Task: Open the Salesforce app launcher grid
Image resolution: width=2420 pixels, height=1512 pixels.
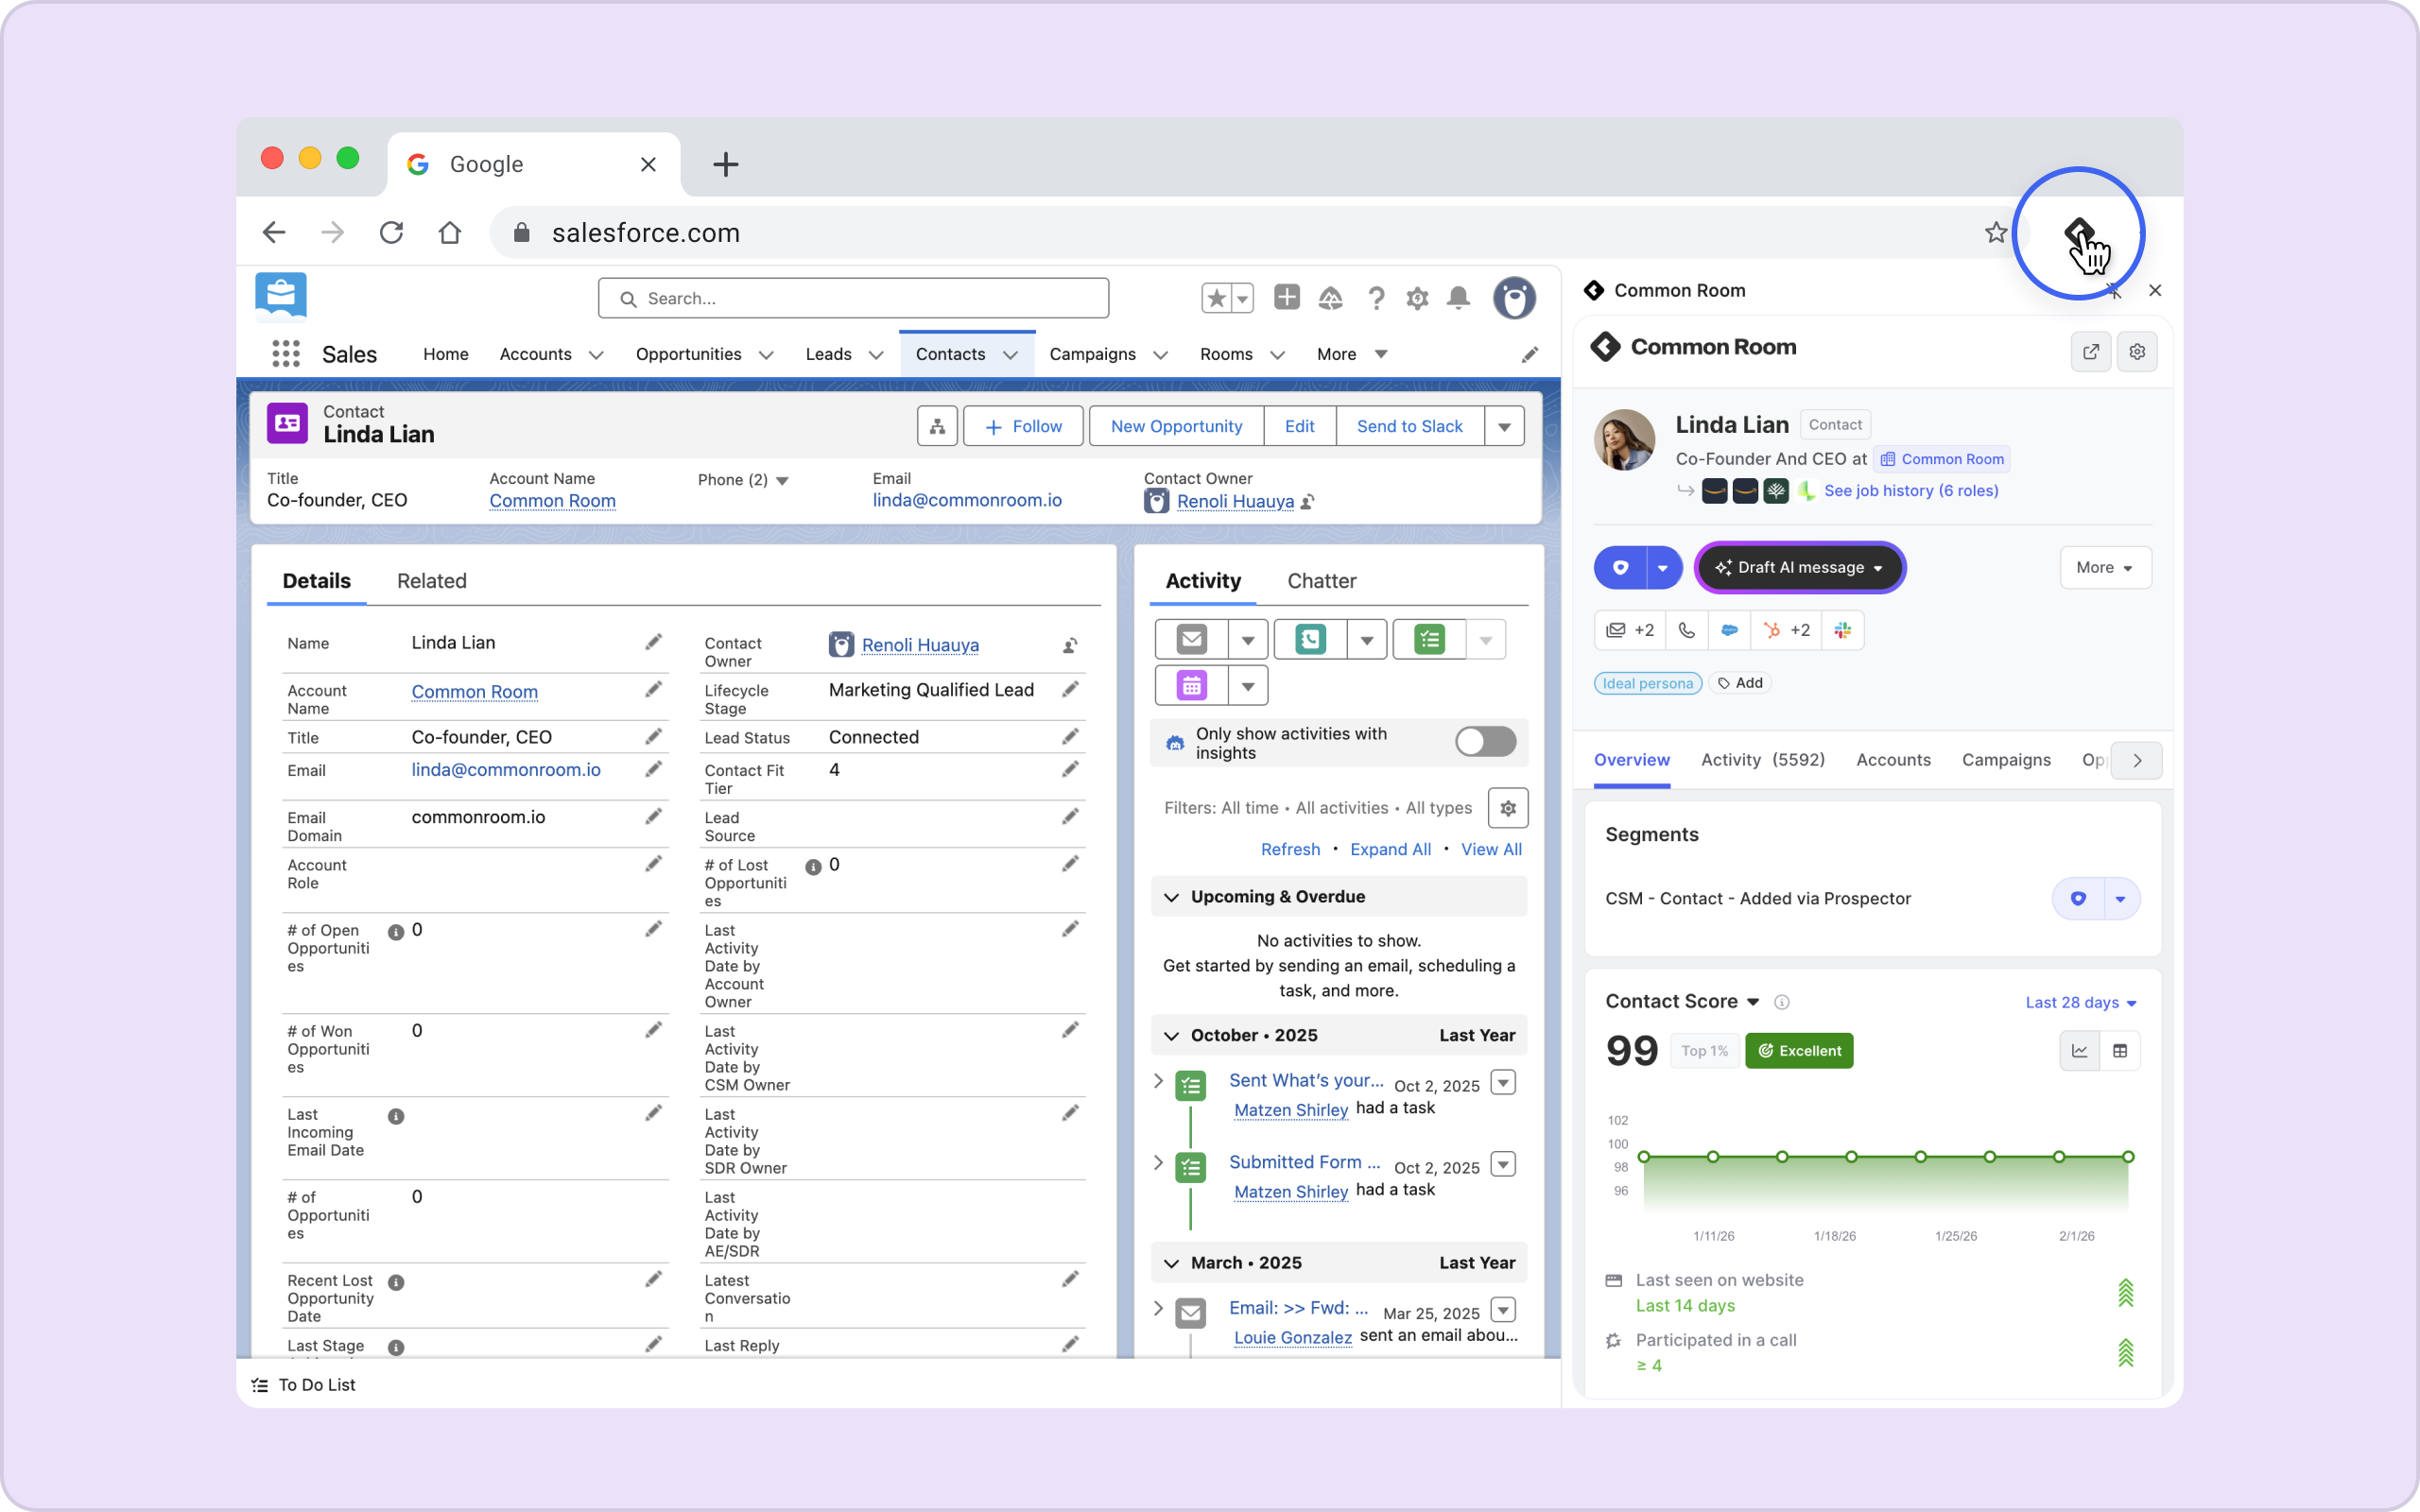Action: (286, 354)
